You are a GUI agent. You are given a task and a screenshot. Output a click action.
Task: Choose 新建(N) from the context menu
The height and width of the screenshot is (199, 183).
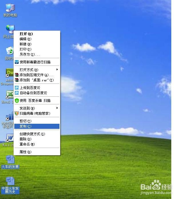[37, 44]
